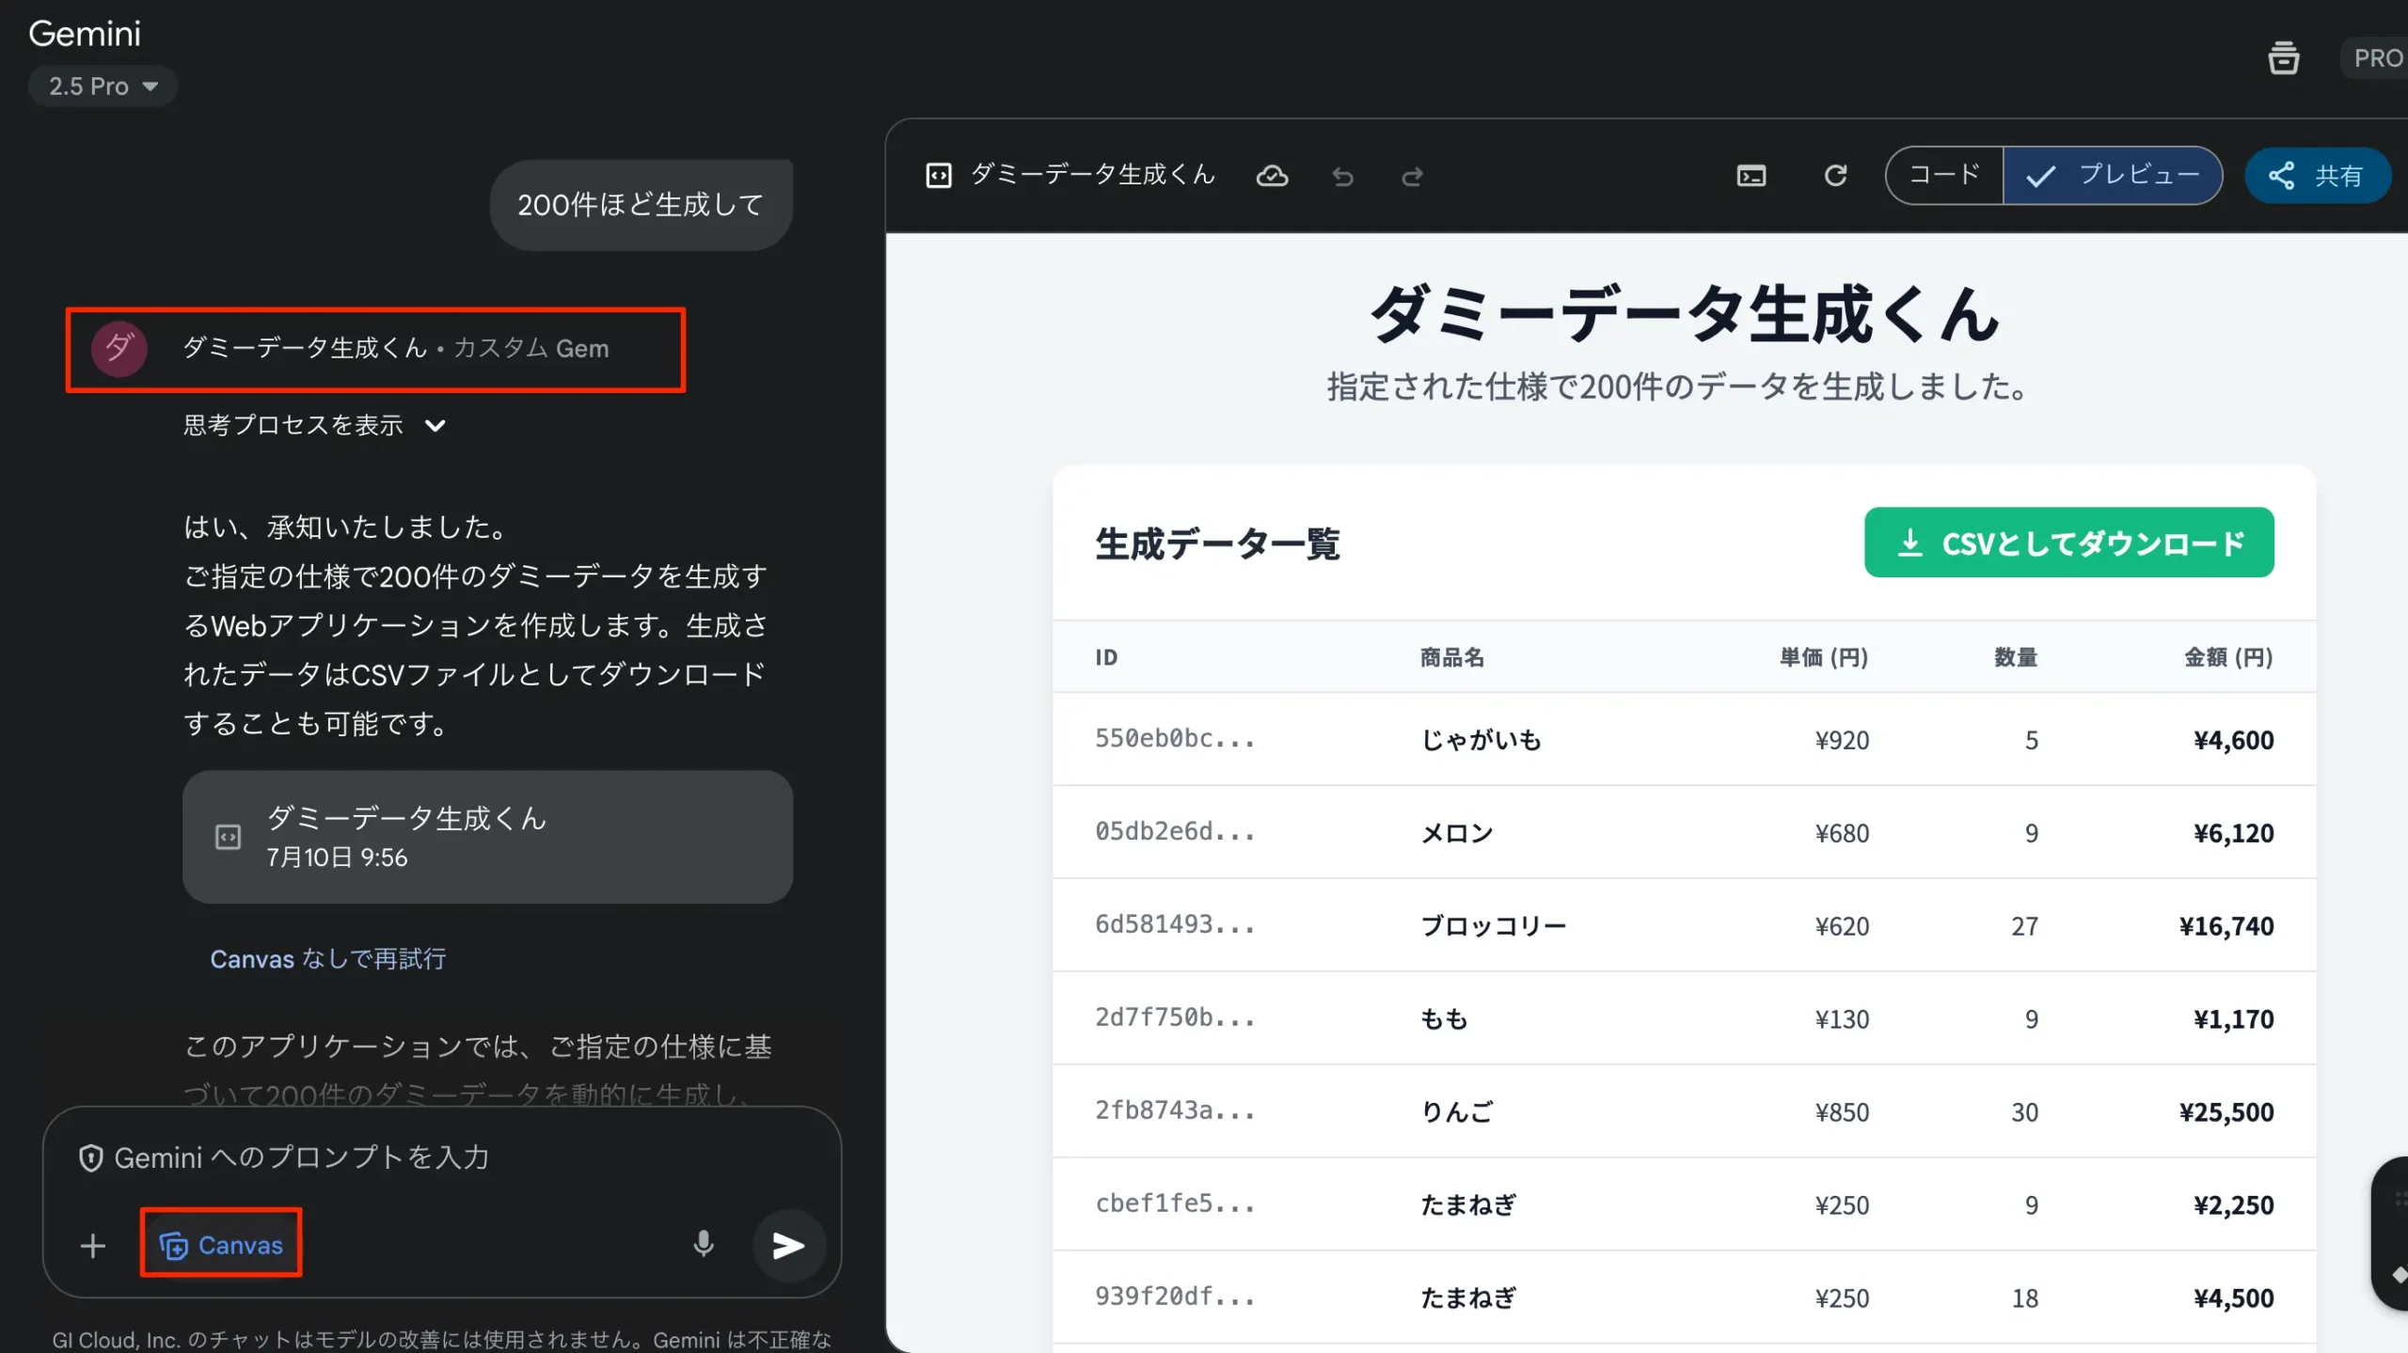Click the ¥680 unit price cell
This screenshot has width=2408, height=1353.
[x=1842, y=833]
